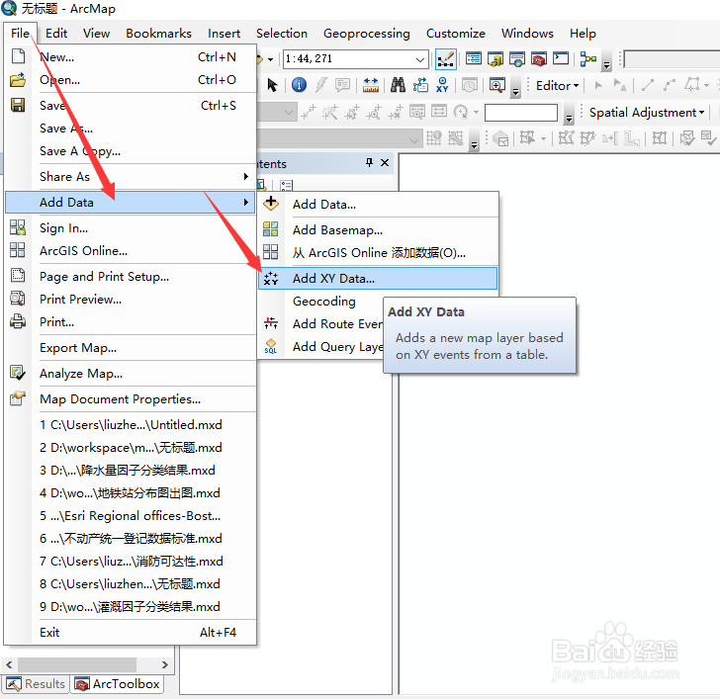Click the New document icon in File menu

pos(18,56)
